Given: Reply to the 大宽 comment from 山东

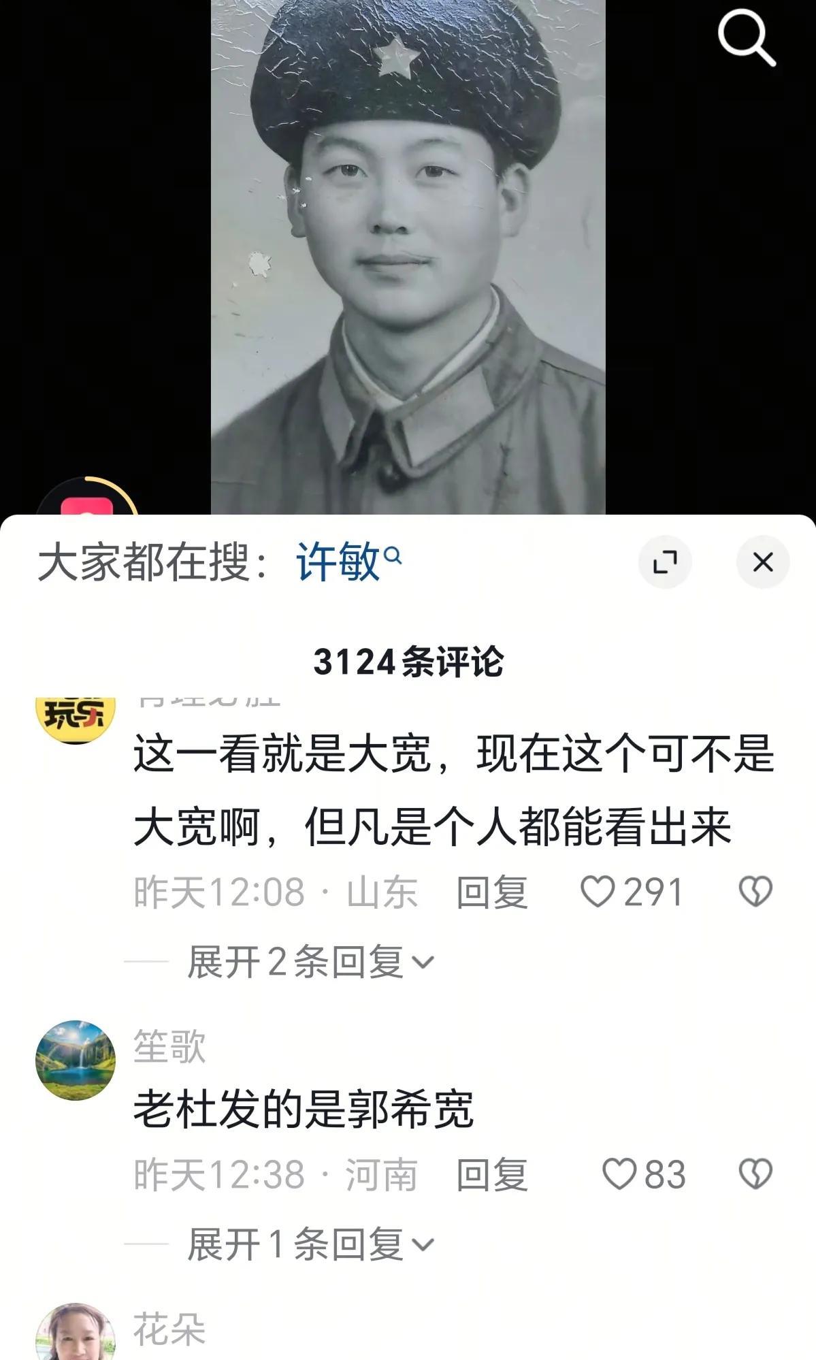Looking at the screenshot, I should tap(492, 892).
